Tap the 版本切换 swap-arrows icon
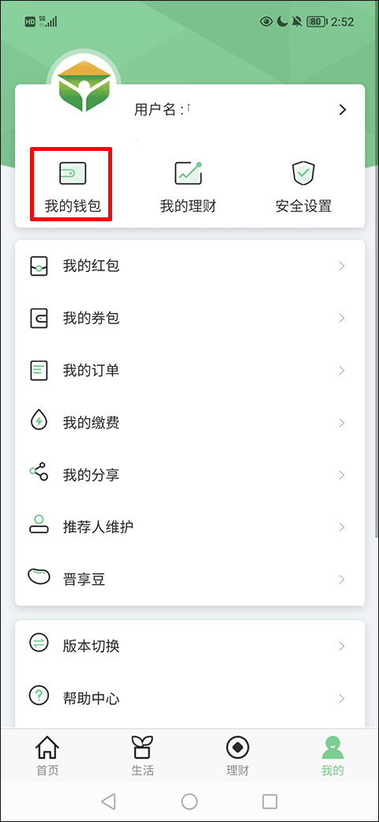Viewport: 379px width, 822px height. 39,643
